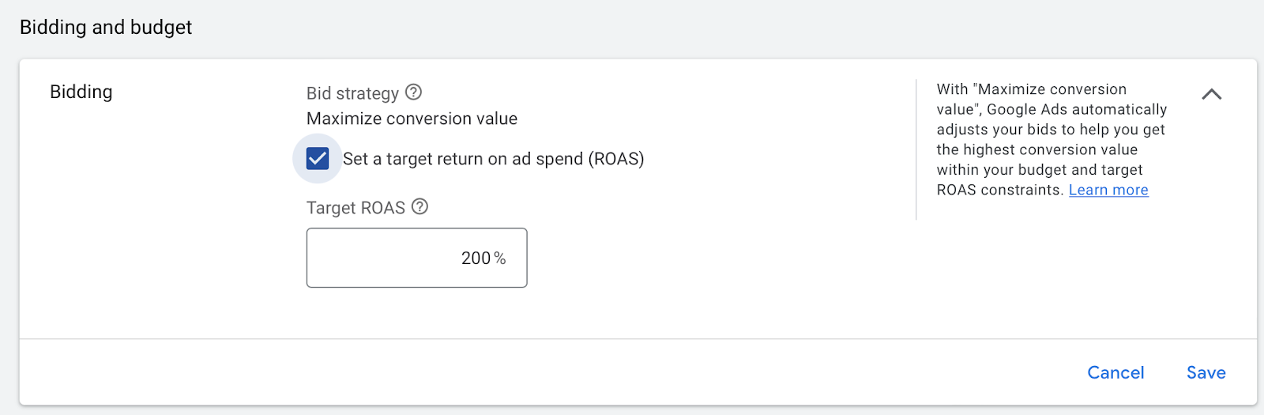Click the help icon beside Bid strategy

tap(413, 92)
